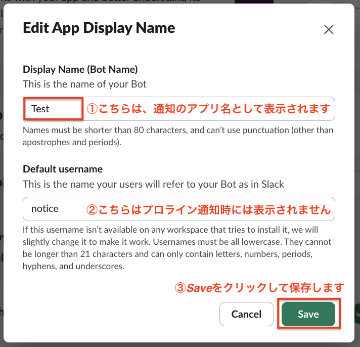The width and height of the screenshot is (360, 347).
Task: Click the red annotation numbered ②
Action: pos(208,209)
